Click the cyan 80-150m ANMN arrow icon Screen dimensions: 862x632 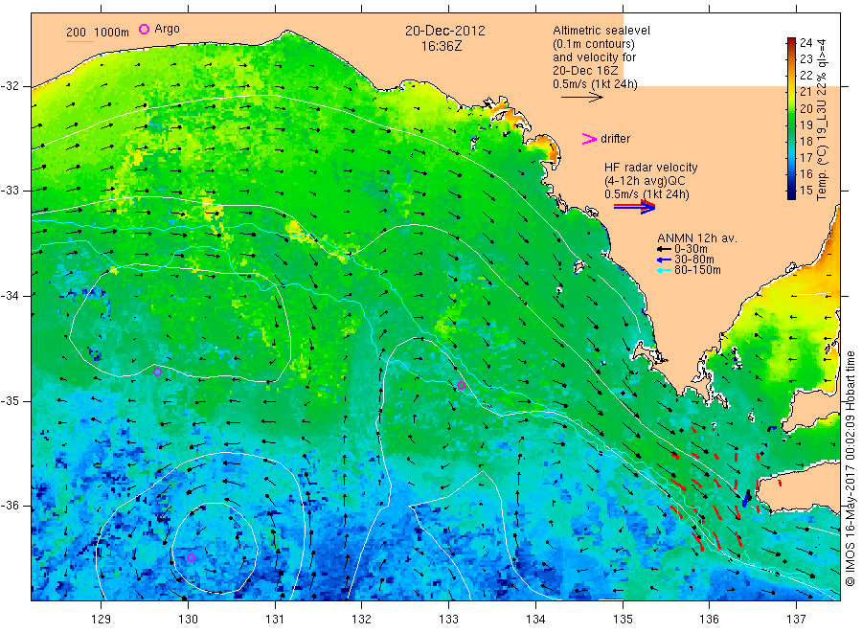coord(664,270)
